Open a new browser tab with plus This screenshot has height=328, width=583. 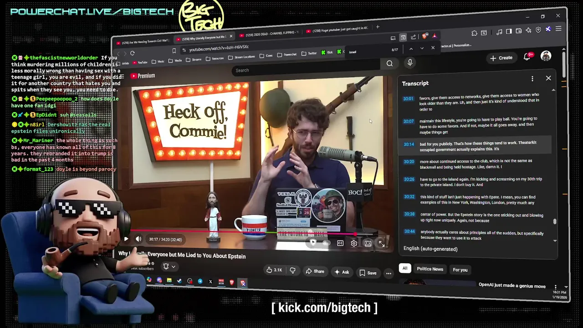click(378, 27)
